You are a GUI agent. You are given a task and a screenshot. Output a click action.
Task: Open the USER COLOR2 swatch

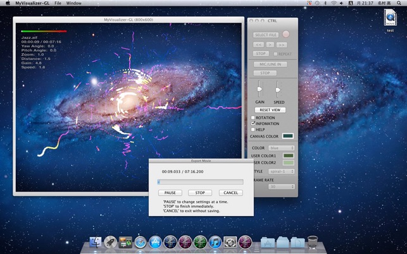pyautogui.click(x=289, y=163)
